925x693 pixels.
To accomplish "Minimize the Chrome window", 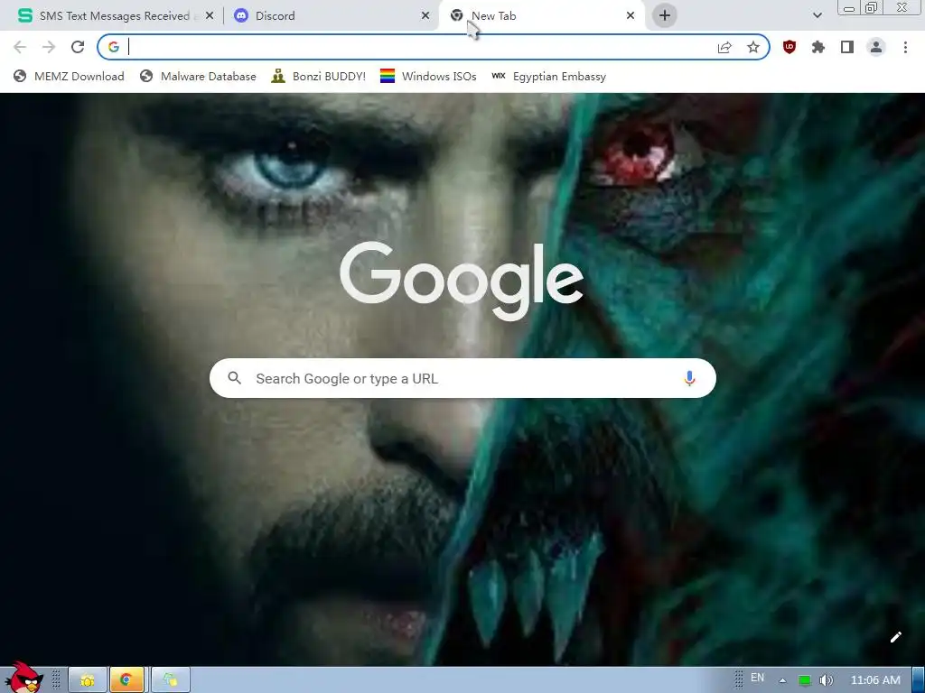I will tap(849, 8).
